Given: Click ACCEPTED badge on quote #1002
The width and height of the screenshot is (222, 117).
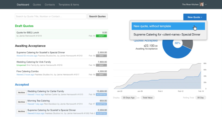Looking at the screenshot, I should [x=101, y=114].
